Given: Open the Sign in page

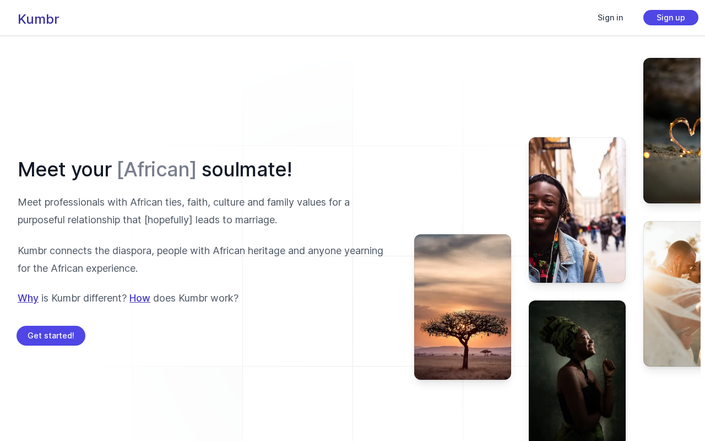Looking at the screenshot, I should pos(610,18).
